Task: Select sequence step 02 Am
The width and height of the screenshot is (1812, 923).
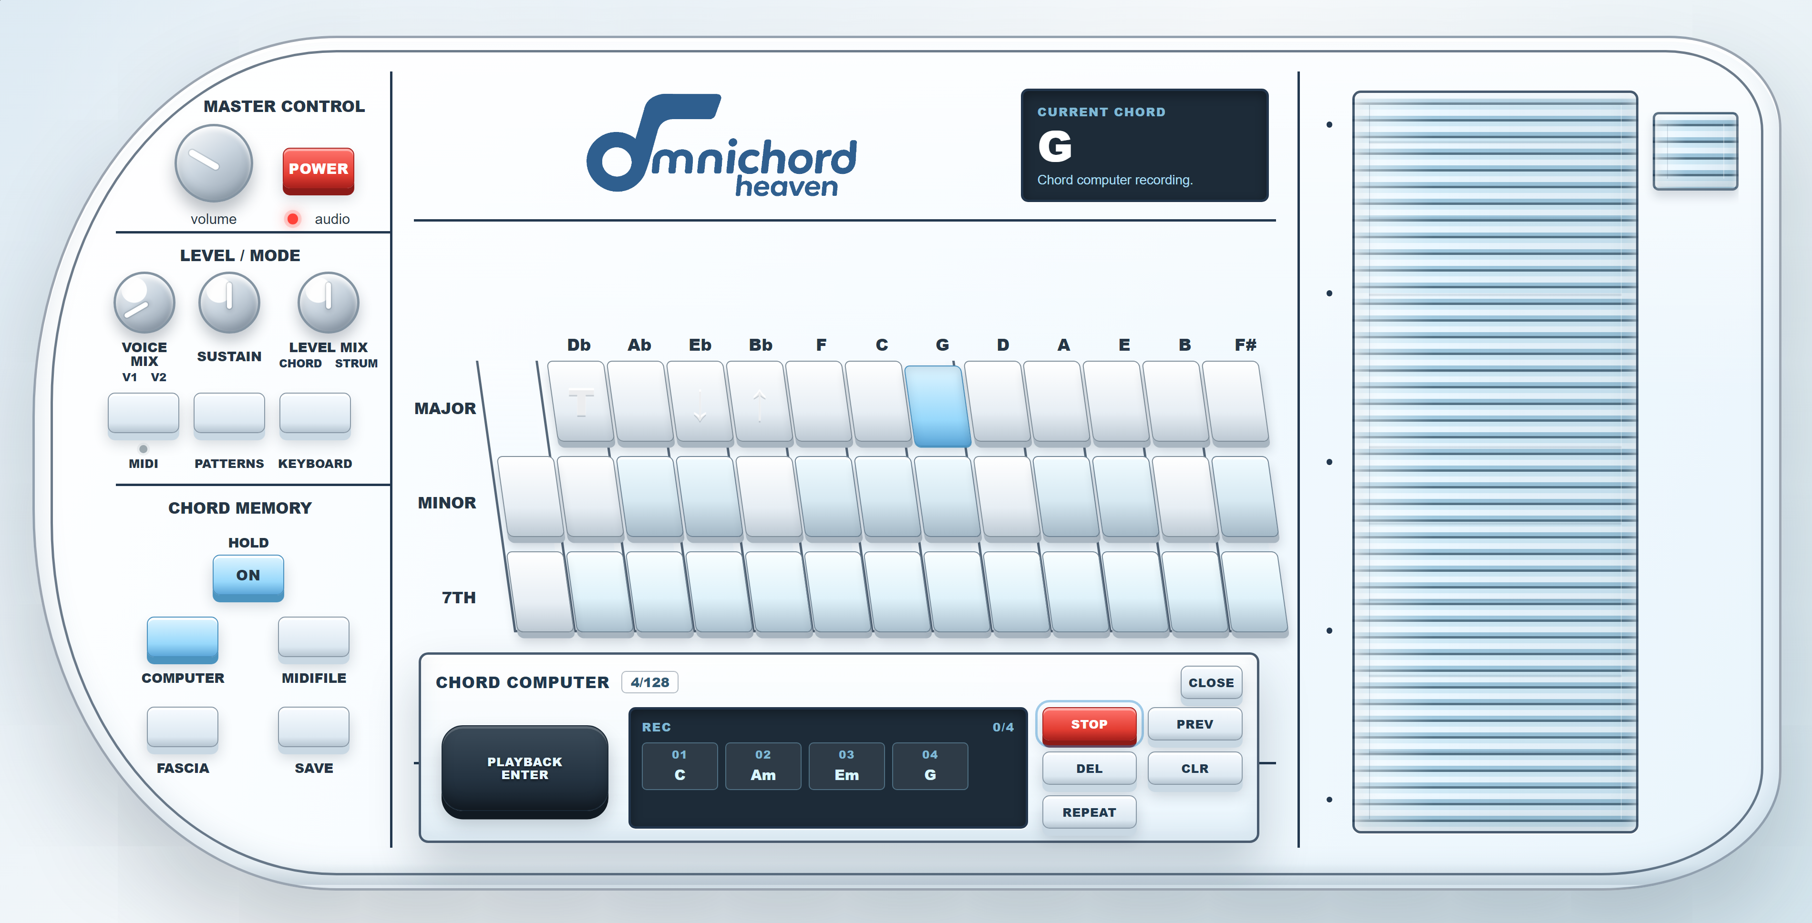Action: point(763,766)
